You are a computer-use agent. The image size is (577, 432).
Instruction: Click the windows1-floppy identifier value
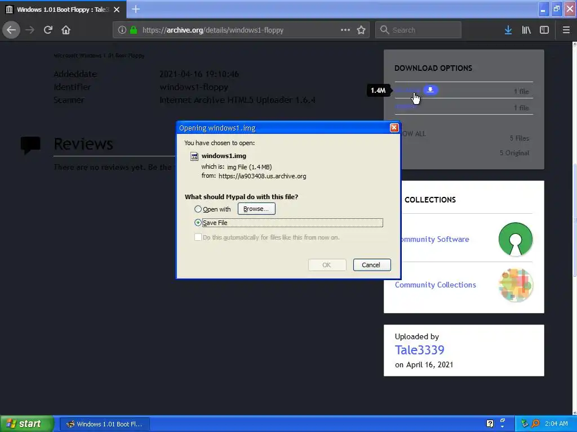tap(194, 87)
